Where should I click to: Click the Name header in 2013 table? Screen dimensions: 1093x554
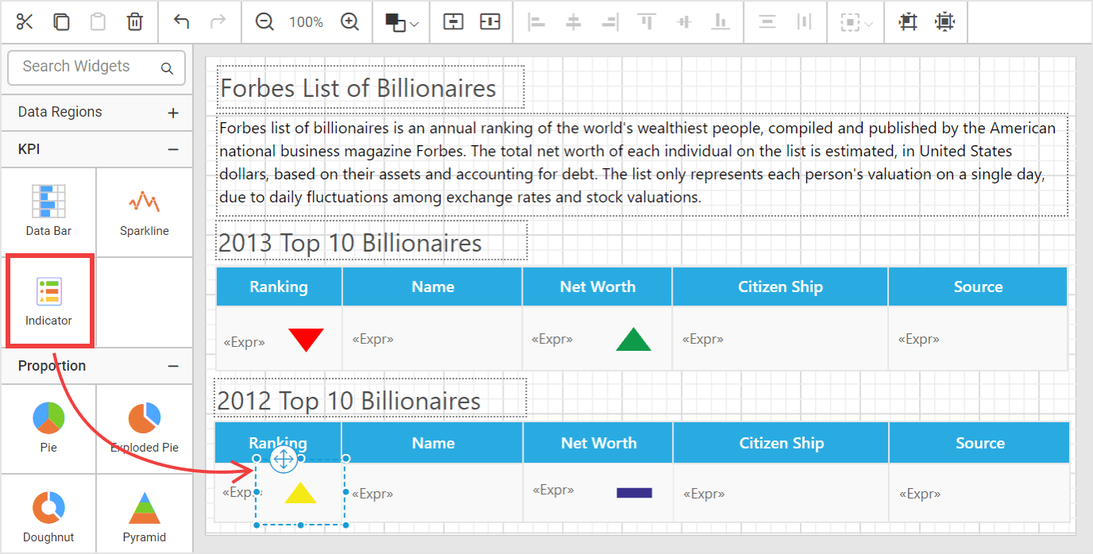433,287
